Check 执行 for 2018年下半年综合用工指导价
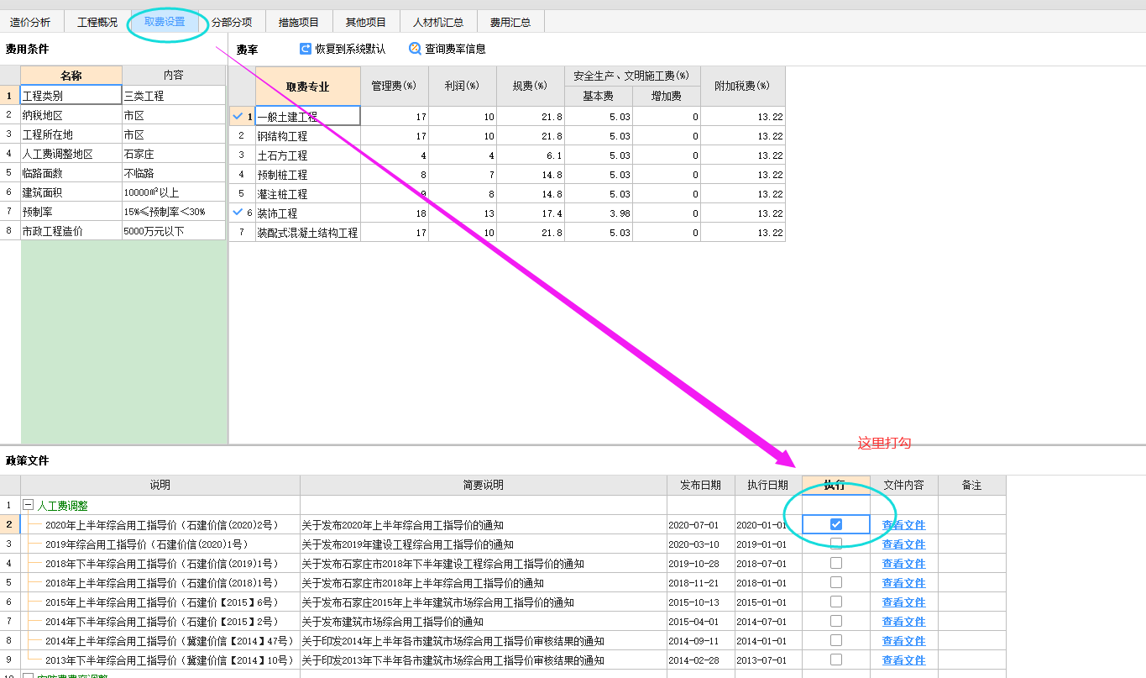1146x678 pixels. pyautogui.click(x=836, y=563)
